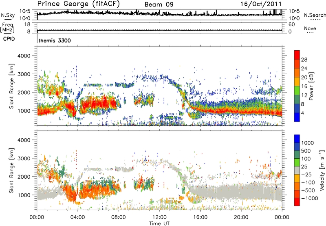Click the '04:00' time tick label

[x=77, y=217]
